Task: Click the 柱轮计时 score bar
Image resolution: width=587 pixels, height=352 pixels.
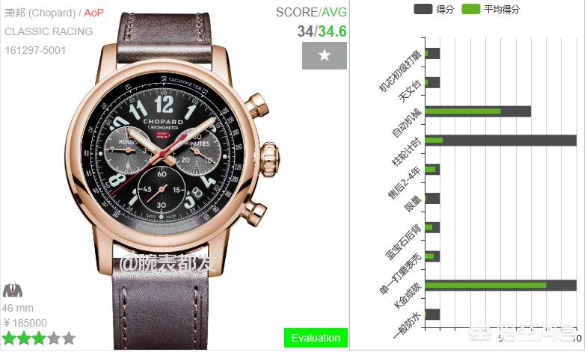Action: tap(500, 141)
